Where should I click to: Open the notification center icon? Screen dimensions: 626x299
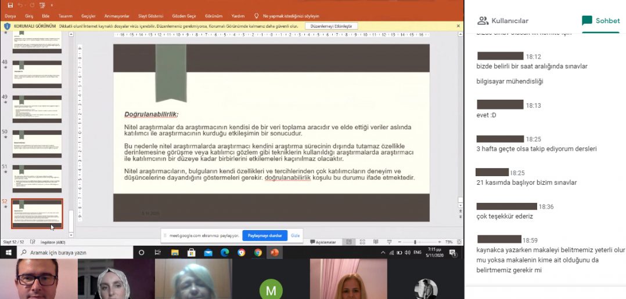point(452,253)
